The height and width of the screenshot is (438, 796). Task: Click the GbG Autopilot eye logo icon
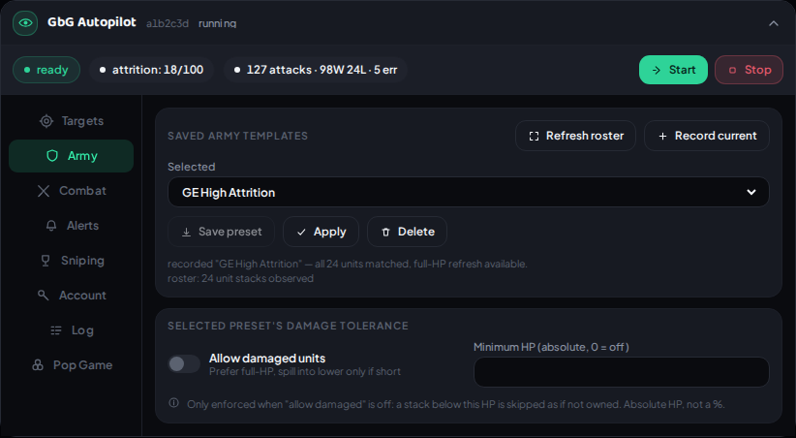point(25,23)
